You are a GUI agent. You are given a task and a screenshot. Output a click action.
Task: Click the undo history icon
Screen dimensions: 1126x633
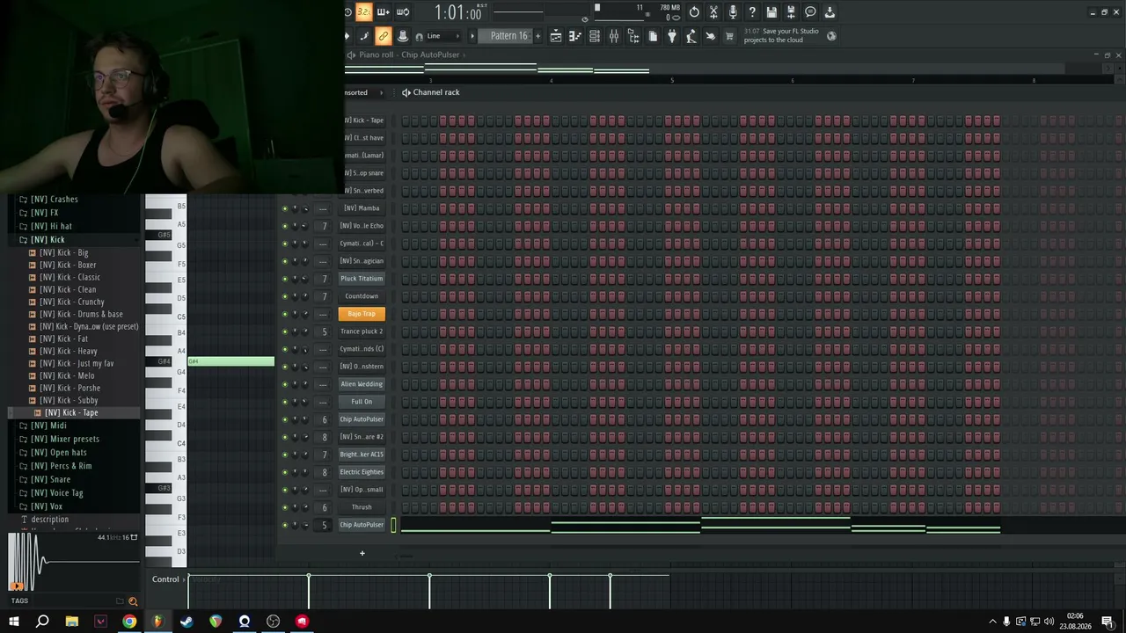click(694, 12)
